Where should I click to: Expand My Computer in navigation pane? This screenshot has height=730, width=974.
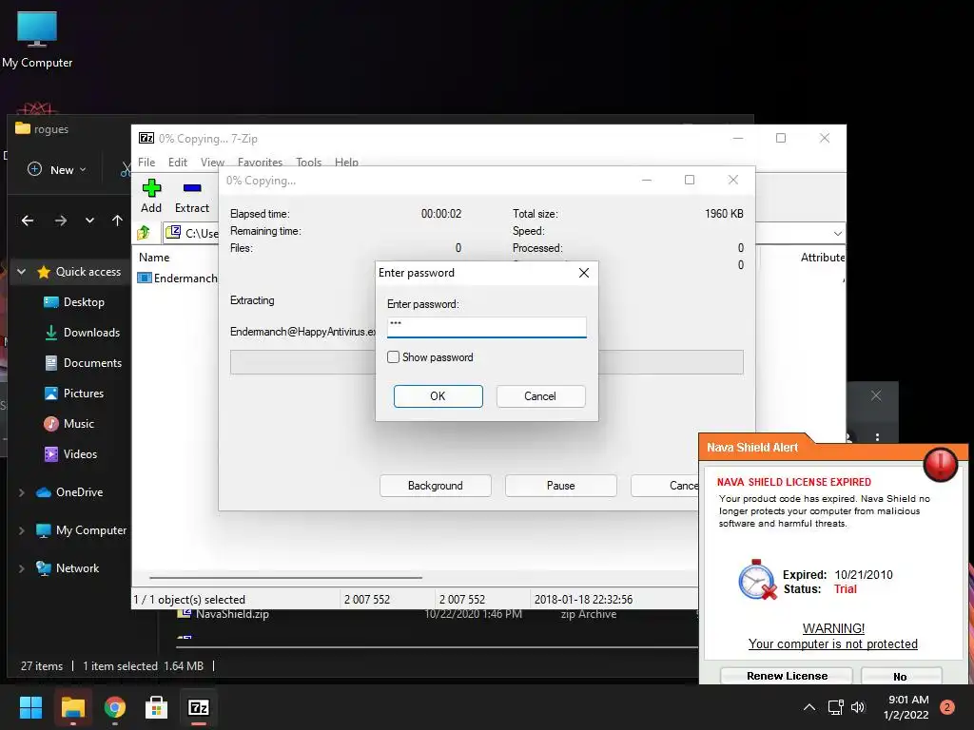tap(22, 530)
